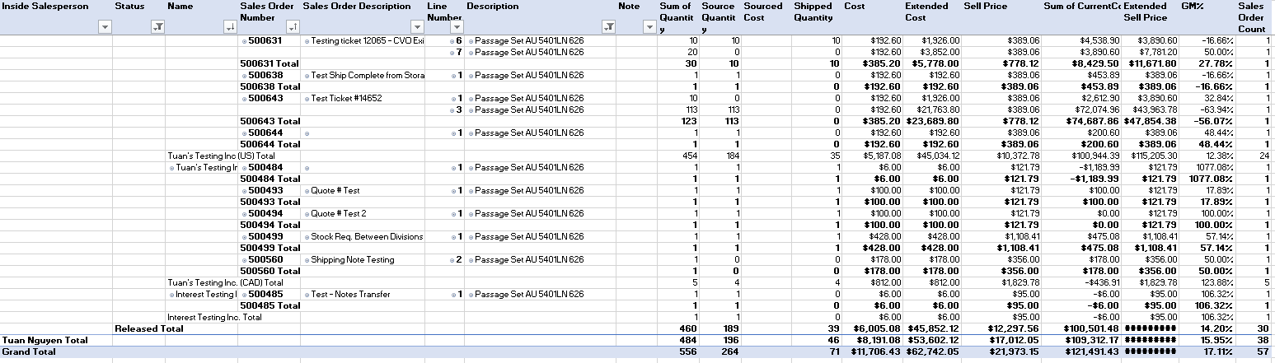Select the Tuan Nguyen Total row label
This screenshot has height=363, width=1275.
(45, 340)
